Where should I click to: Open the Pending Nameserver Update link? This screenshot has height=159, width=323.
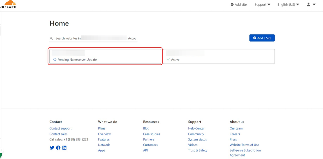(77, 60)
